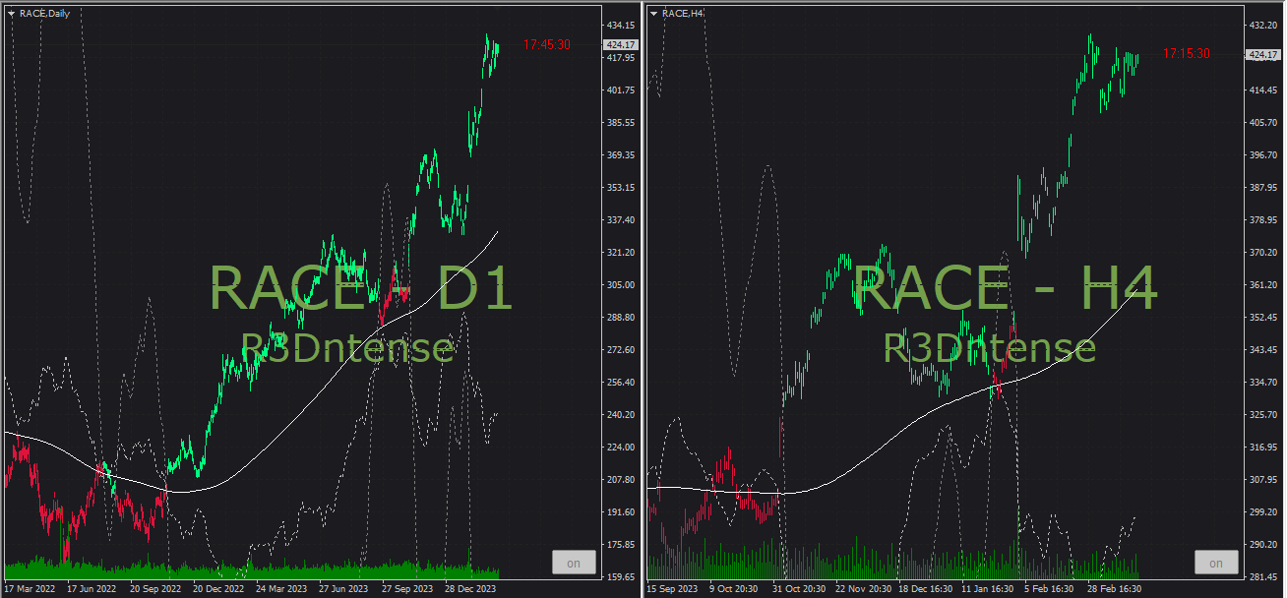Click the 307.95 price axis label
The image size is (1287, 598).
(1262, 479)
